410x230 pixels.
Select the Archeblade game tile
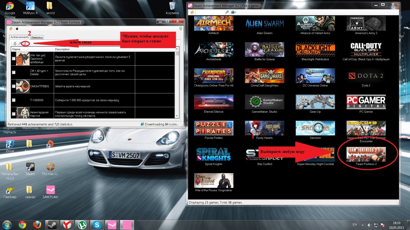214,50
